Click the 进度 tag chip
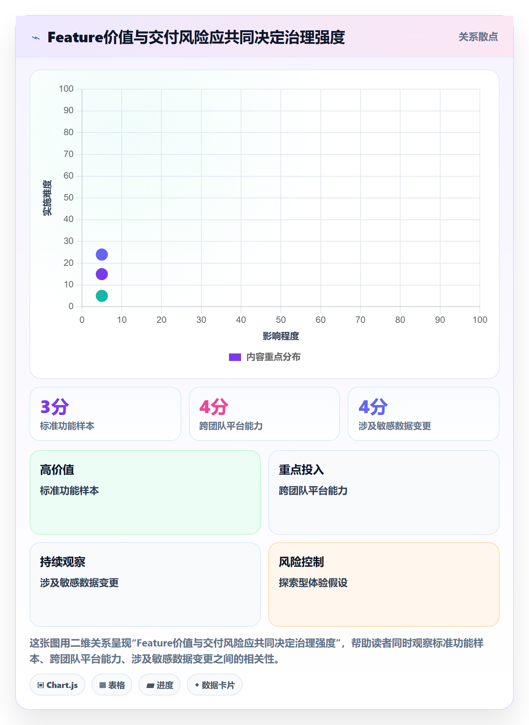 (159, 685)
